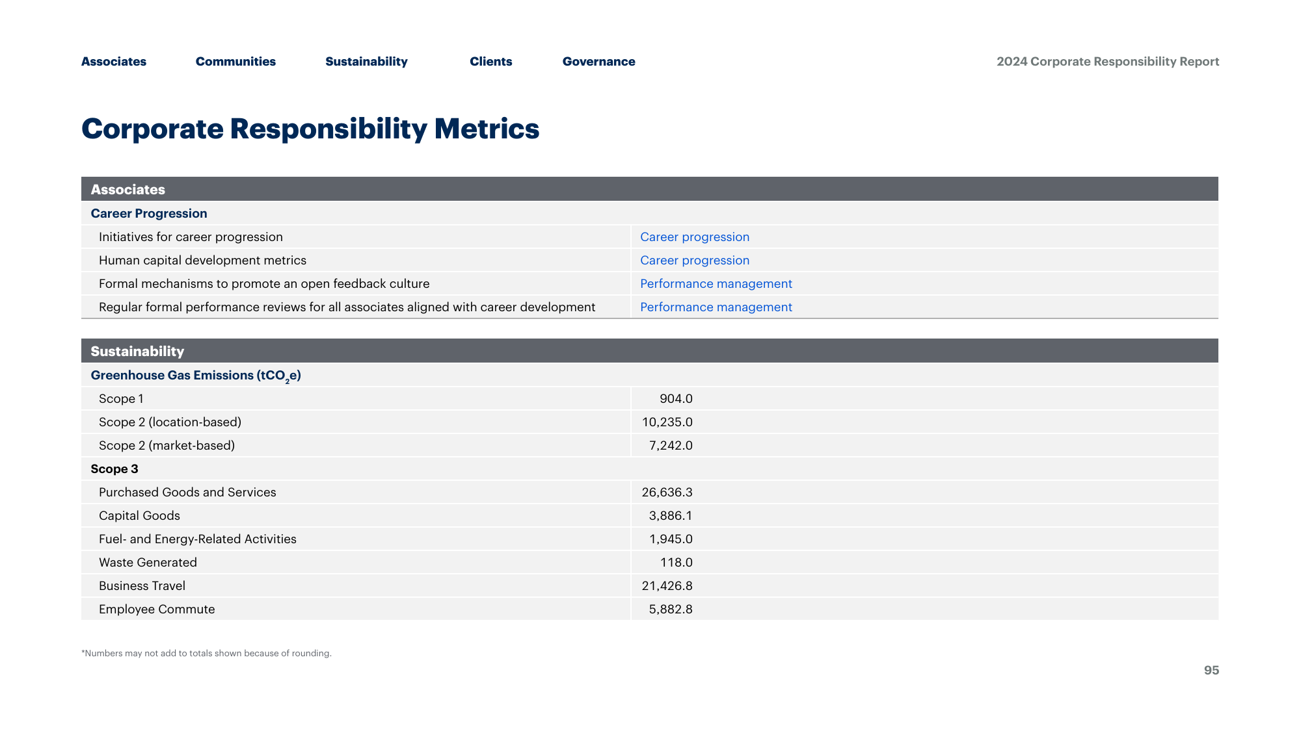Open the Sustainability navigation tab
Screen dimensions: 1301x731
(366, 62)
